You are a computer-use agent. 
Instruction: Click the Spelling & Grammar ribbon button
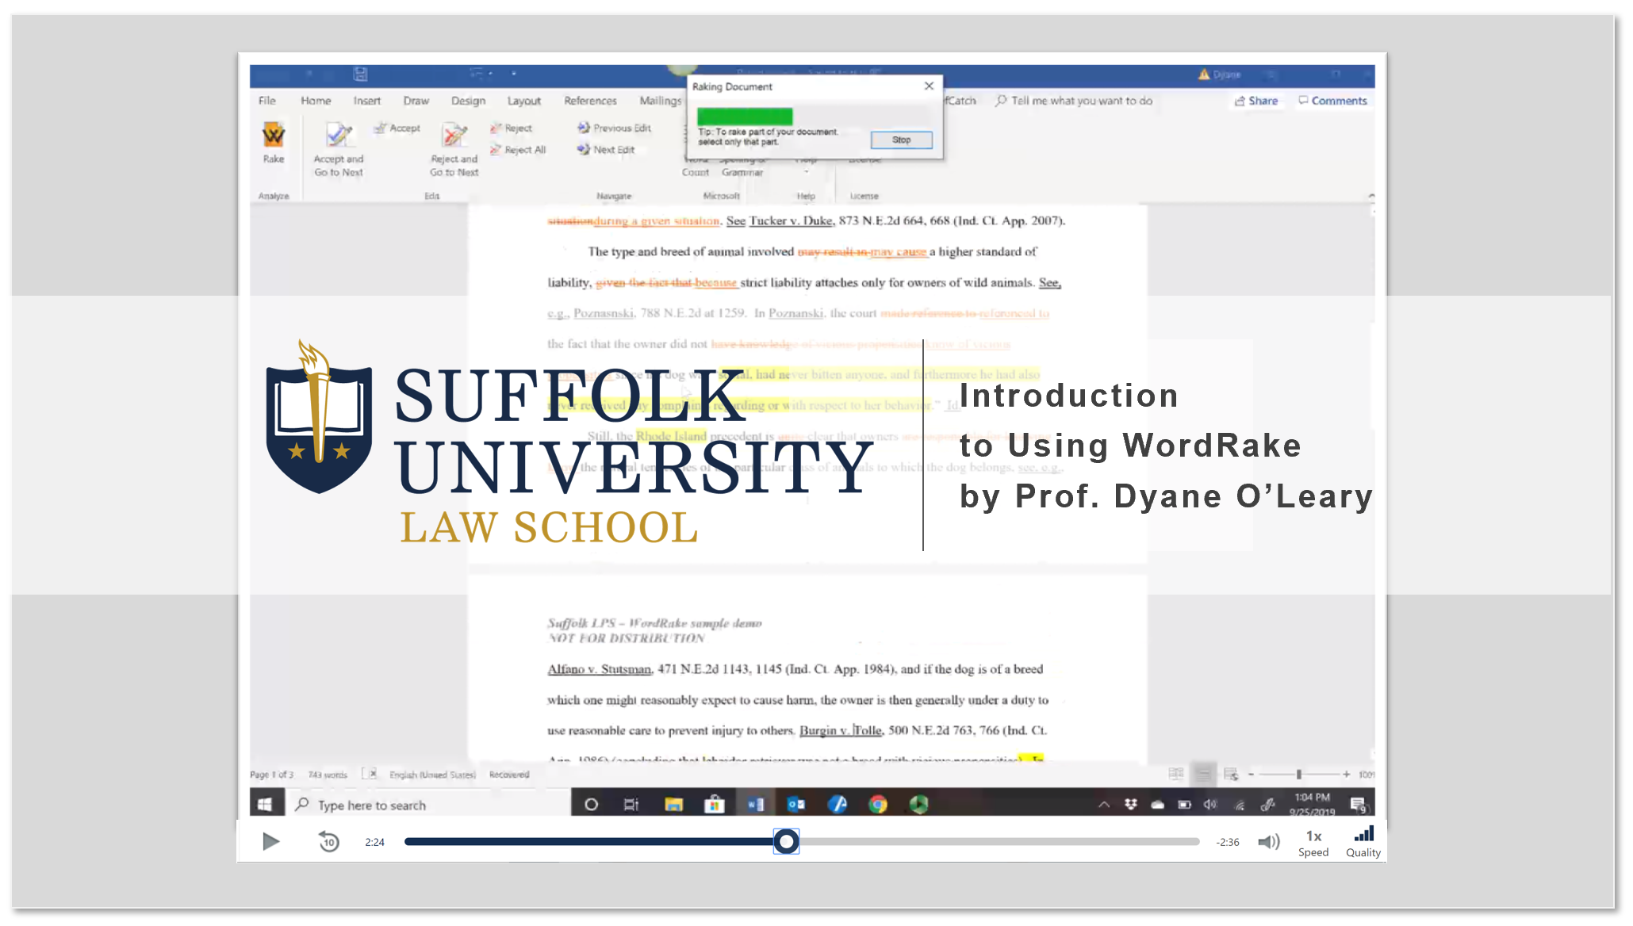click(x=742, y=166)
